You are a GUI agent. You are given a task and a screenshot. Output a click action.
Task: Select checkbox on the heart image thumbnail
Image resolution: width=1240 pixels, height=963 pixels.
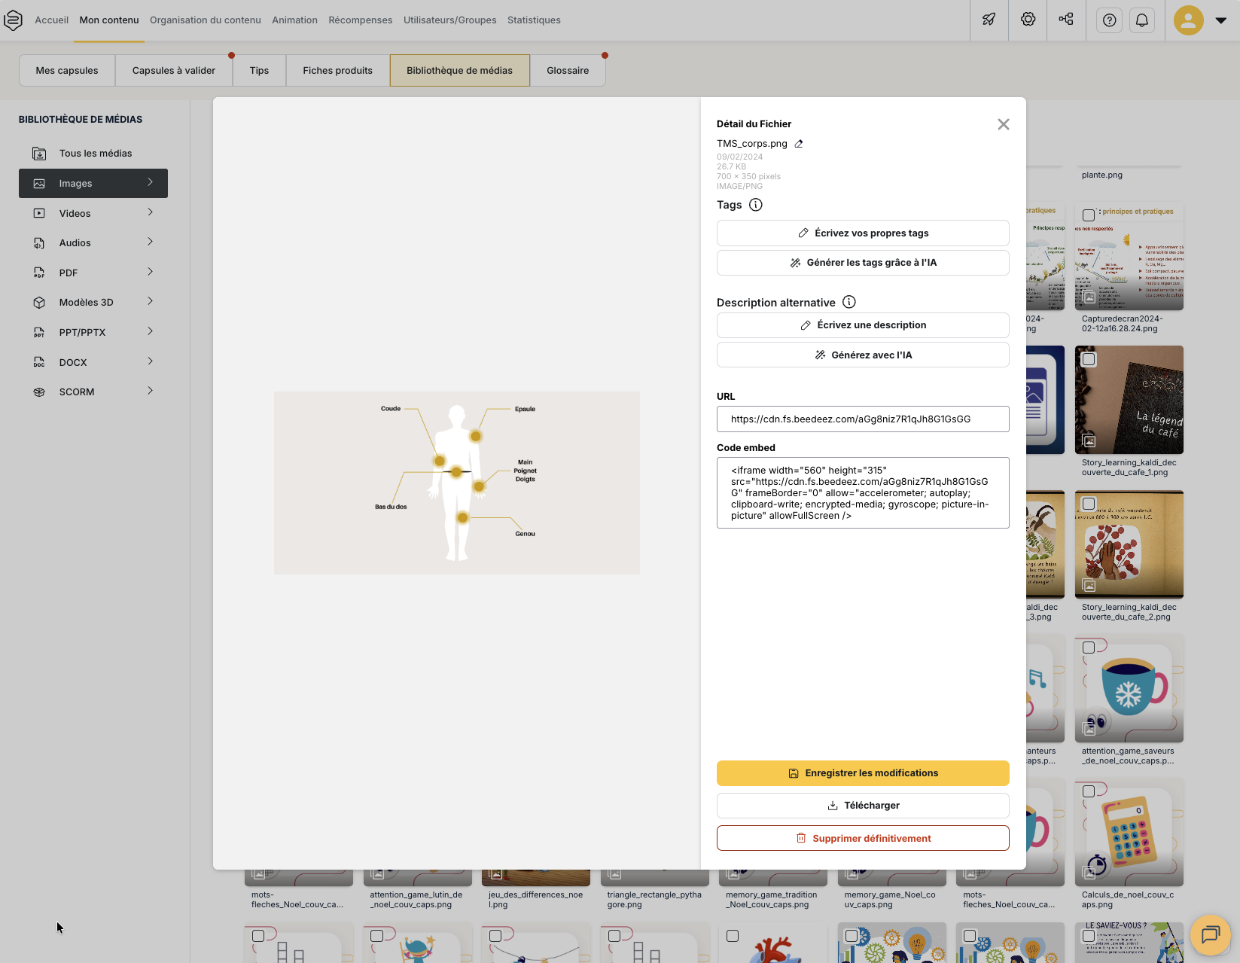point(733,936)
